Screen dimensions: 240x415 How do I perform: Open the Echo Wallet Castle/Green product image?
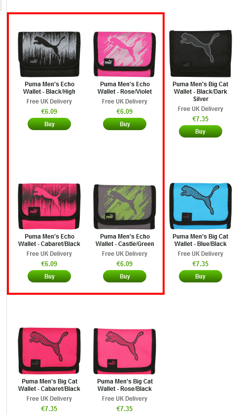click(x=125, y=207)
